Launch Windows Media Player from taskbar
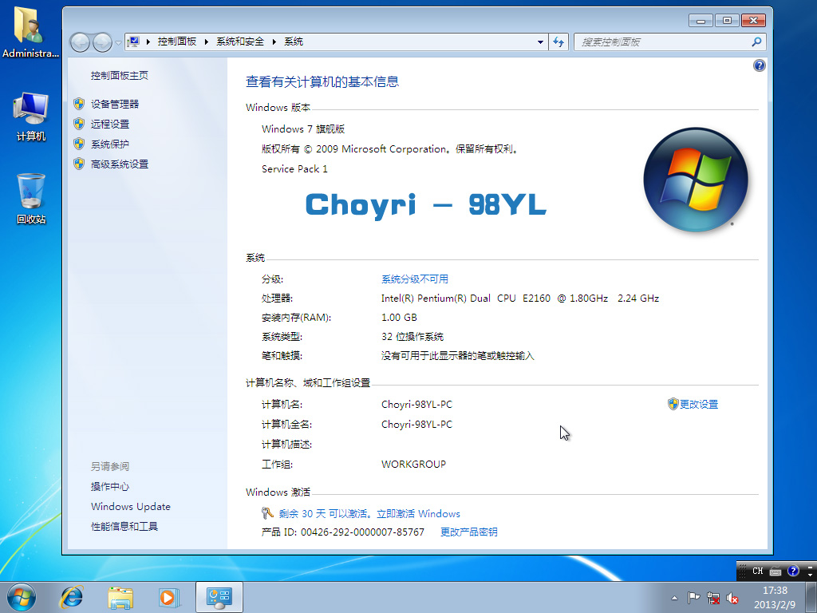This screenshot has height=613, width=817. tap(169, 597)
